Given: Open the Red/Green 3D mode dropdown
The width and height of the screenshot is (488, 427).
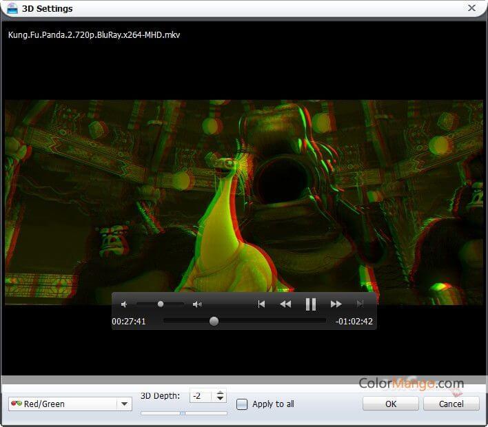Looking at the screenshot, I should [124, 404].
